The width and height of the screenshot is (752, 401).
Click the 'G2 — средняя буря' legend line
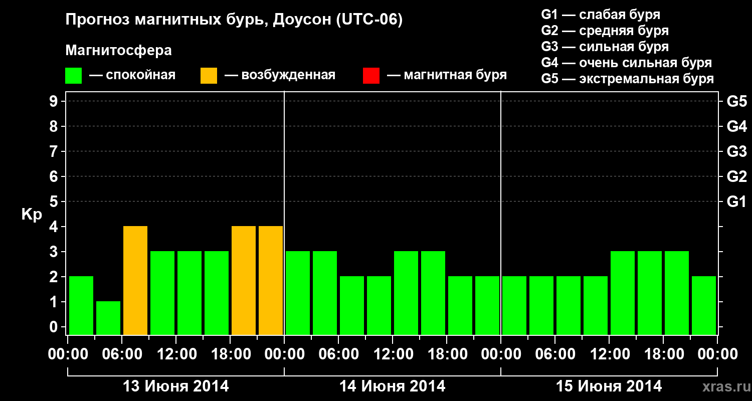[x=605, y=31]
